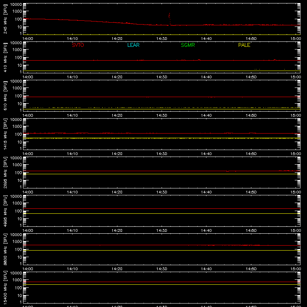The height and width of the screenshot is (307, 307).
Task: Click the 10 tick label in 8800 MHz panel
Action: pyautogui.click(x=20, y=257)
